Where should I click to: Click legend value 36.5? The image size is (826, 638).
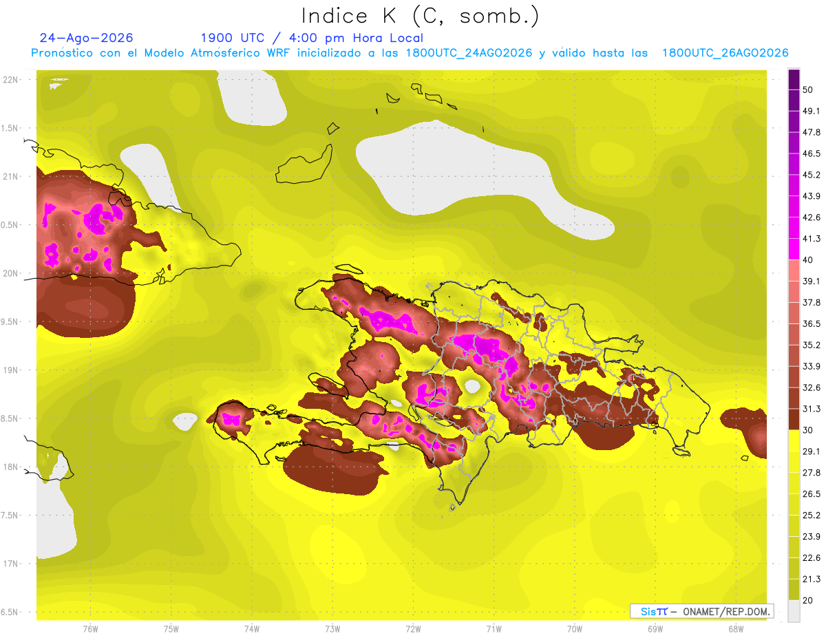(812, 323)
